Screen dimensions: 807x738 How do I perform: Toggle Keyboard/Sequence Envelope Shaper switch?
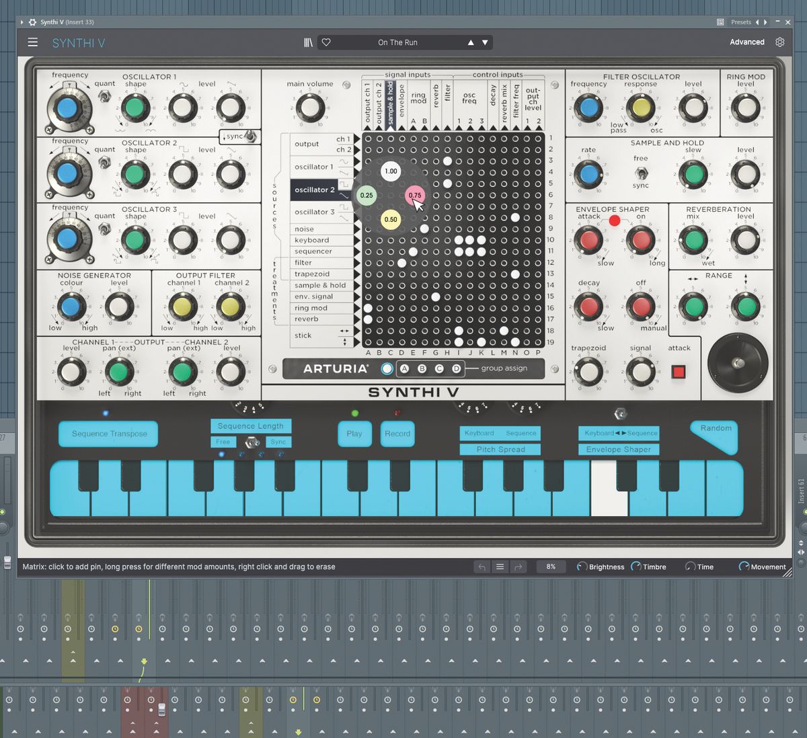[620, 414]
